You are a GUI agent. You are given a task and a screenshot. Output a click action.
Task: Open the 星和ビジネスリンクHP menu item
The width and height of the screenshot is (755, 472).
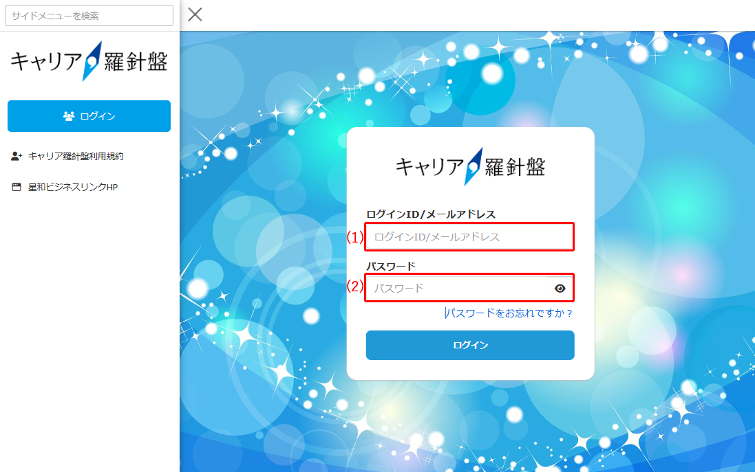(x=73, y=187)
